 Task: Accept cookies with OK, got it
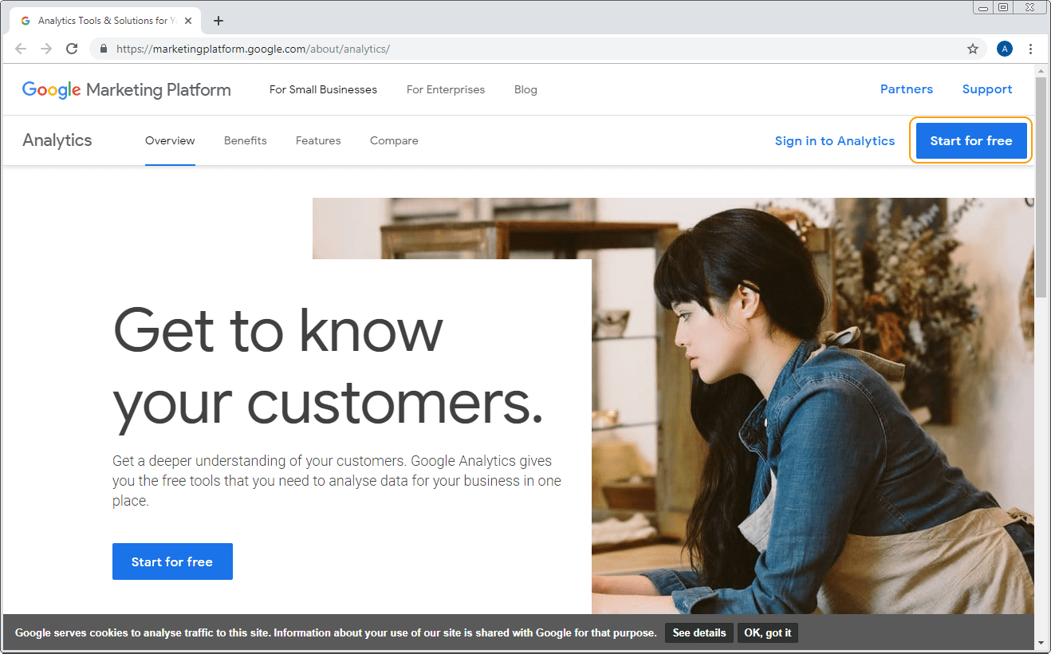click(x=768, y=632)
